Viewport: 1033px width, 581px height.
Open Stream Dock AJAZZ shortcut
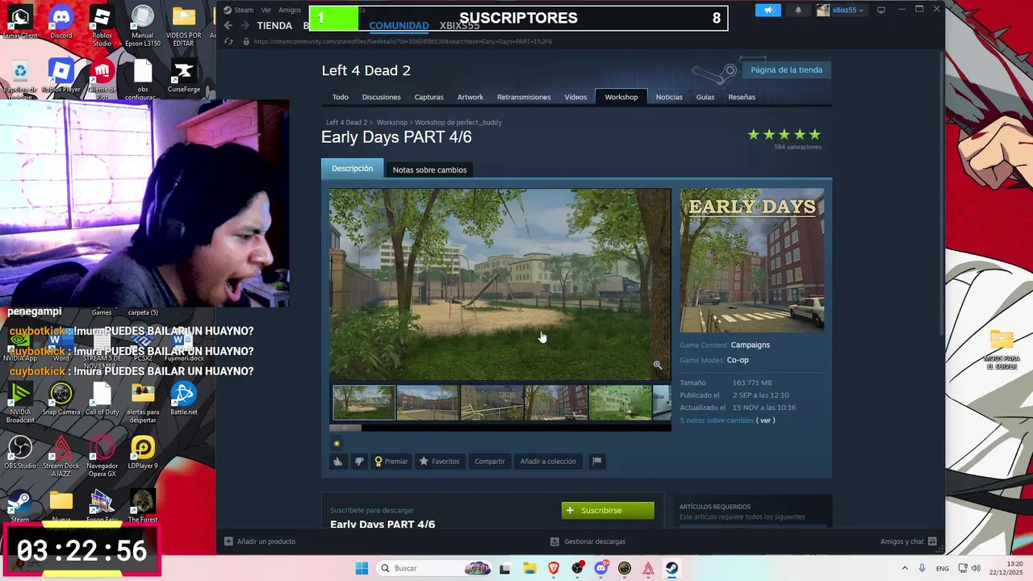pyautogui.click(x=61, y=457)
